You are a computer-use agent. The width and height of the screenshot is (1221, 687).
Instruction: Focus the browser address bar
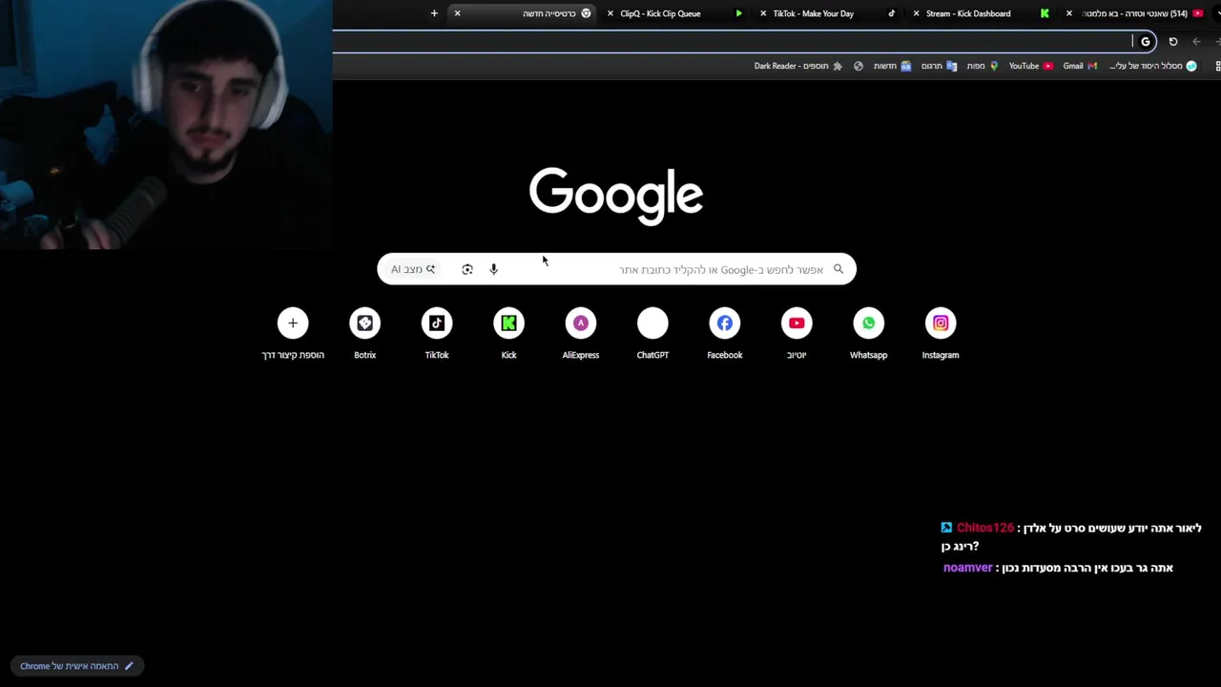pos(744,41)
